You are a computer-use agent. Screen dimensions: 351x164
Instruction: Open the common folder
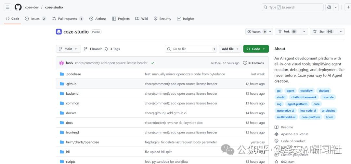(x=72, y=103)
